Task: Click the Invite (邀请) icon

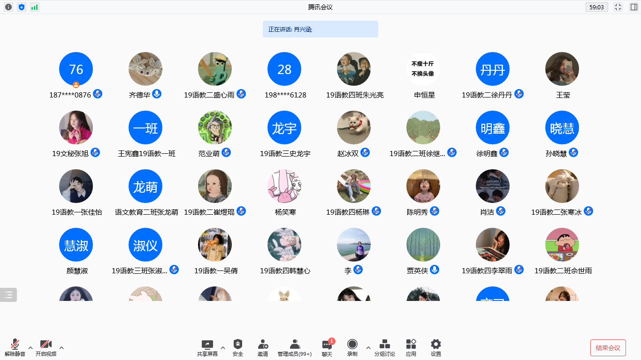Action: (263, 347)
